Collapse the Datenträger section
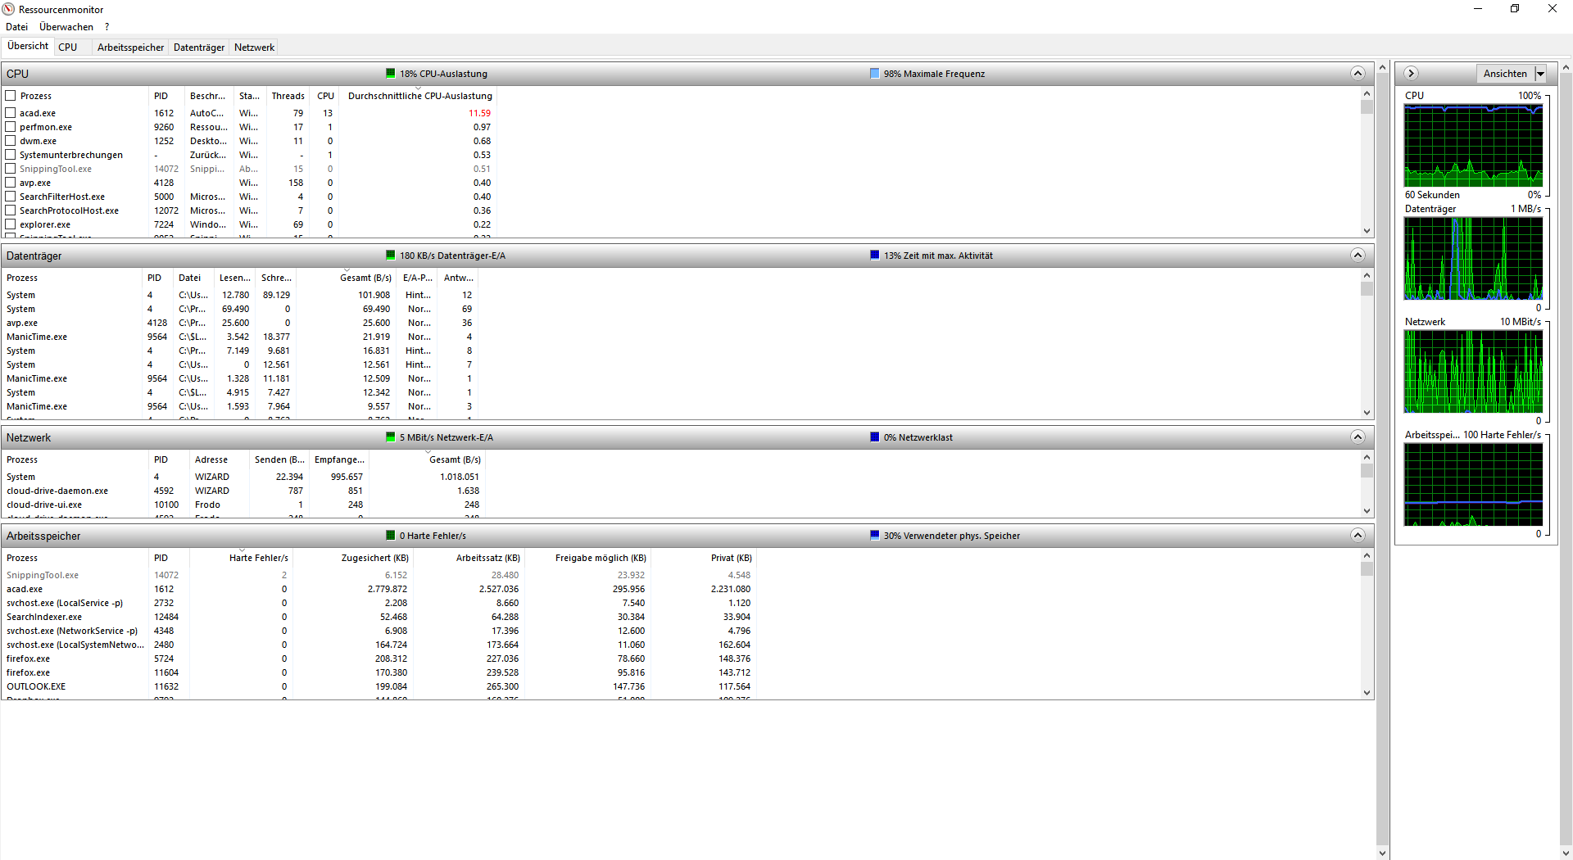1573x860 pixels. coord(1358,256)
